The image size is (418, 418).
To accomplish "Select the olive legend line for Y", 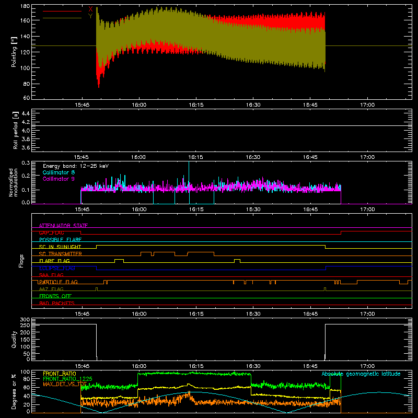I will (62, 18).
